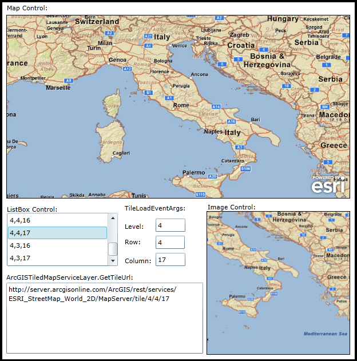Viewport: 357px width, 361px height.
Task: Click the S106 road shield on the main map
Action: pos(245,169)
